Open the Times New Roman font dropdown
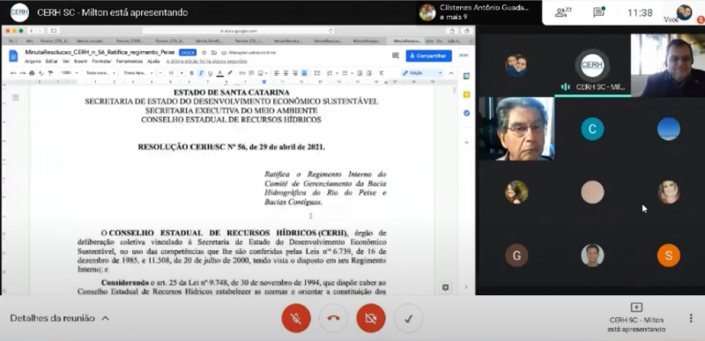The width and height of the screenshot is (705, 341). (138, 73)
